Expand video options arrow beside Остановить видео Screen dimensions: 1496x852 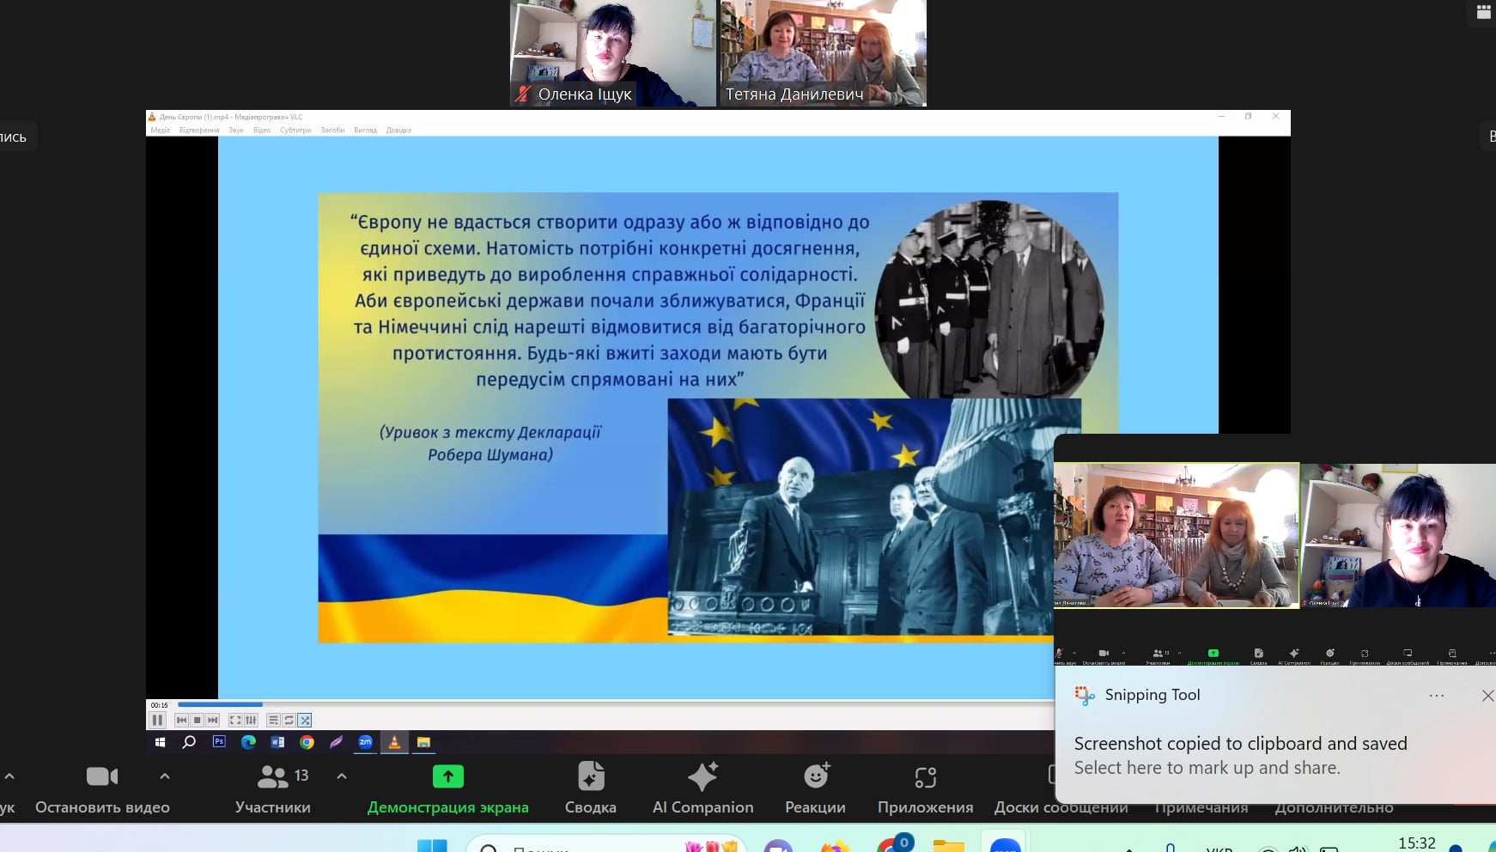(x=165, y=776)
